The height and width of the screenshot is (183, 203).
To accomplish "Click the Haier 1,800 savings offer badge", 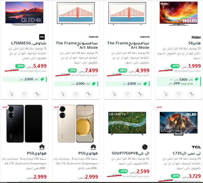I will [x=179, y=81].
